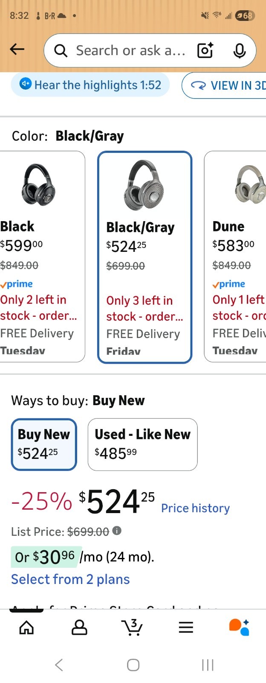This screenshot has width=266, height=683.
Task: Select the Used - Like New option
Action: pos(142,444)
